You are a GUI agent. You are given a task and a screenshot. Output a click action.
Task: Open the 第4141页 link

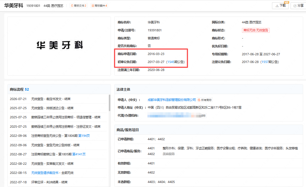tap(79, 154)
